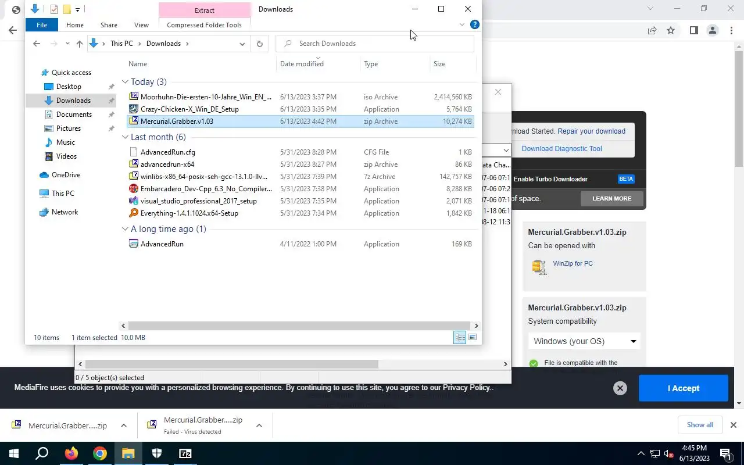Share this page via Chrome share icon

(652, 30)
